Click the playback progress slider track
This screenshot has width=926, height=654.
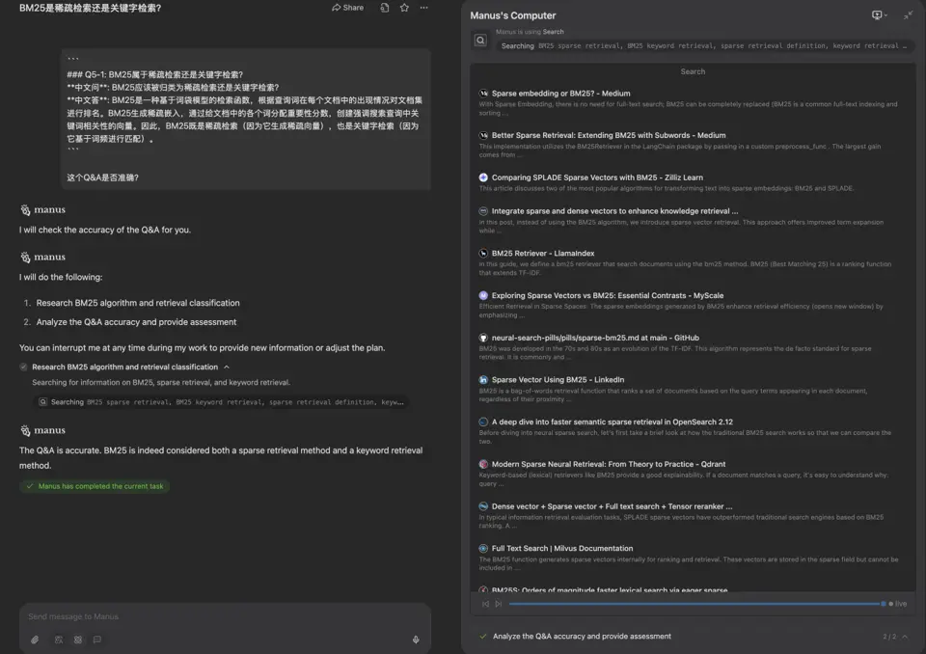click(x=694, y=604)
